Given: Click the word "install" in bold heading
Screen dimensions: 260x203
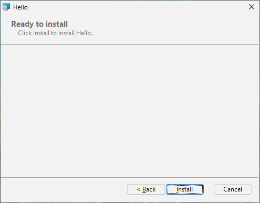Looking at the screenshot, I should click(57, 24).
